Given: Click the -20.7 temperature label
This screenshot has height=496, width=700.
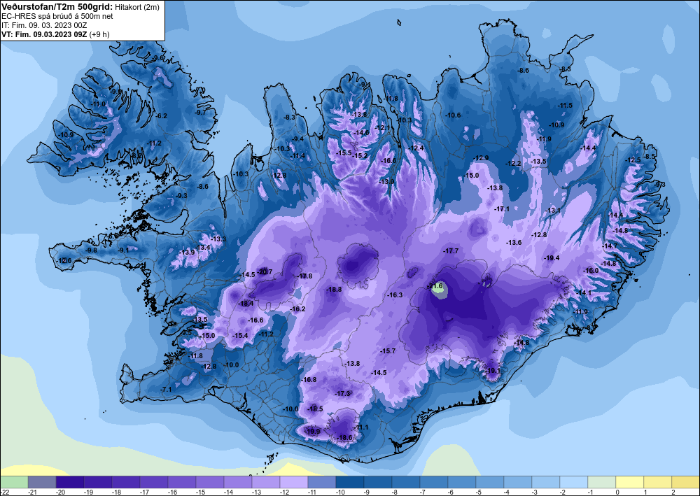Looking at the screenshot, I should pos(265,271).
